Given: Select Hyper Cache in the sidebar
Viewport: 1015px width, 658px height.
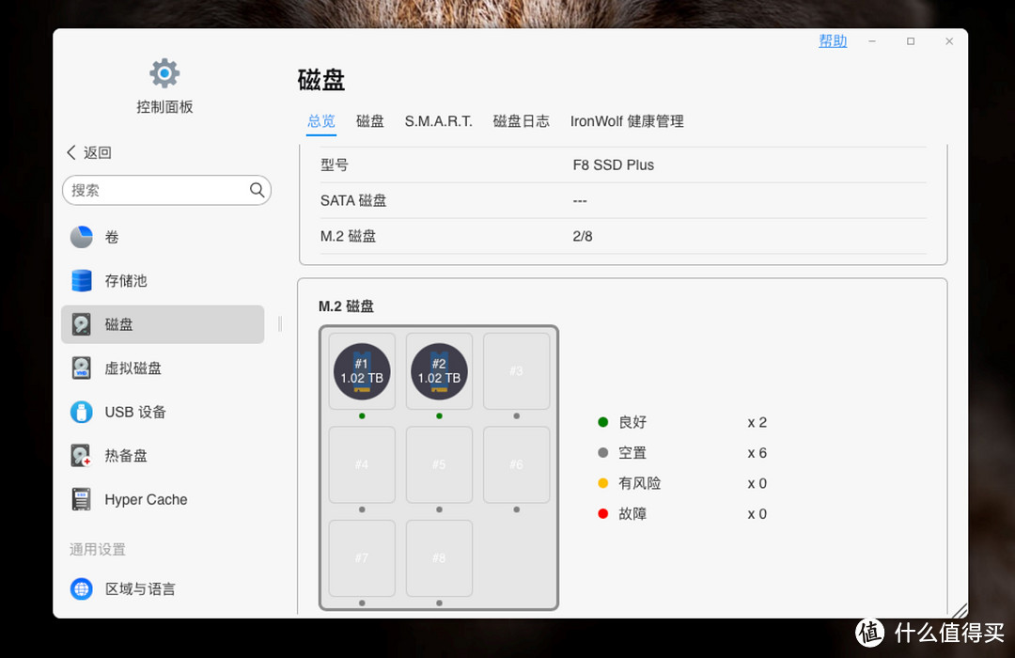Looking at the screenshot, I should click(82, 499).
